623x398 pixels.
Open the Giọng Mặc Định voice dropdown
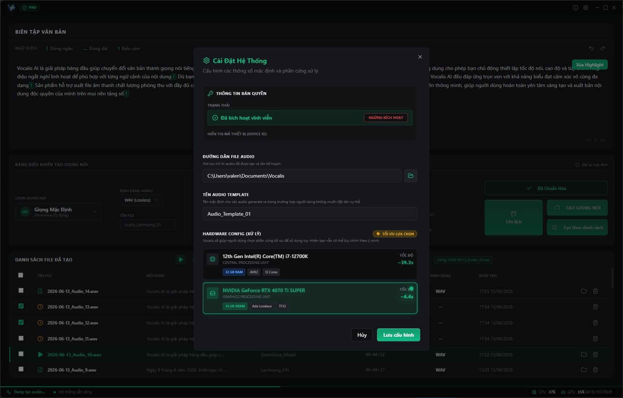(x=59, y=212)
